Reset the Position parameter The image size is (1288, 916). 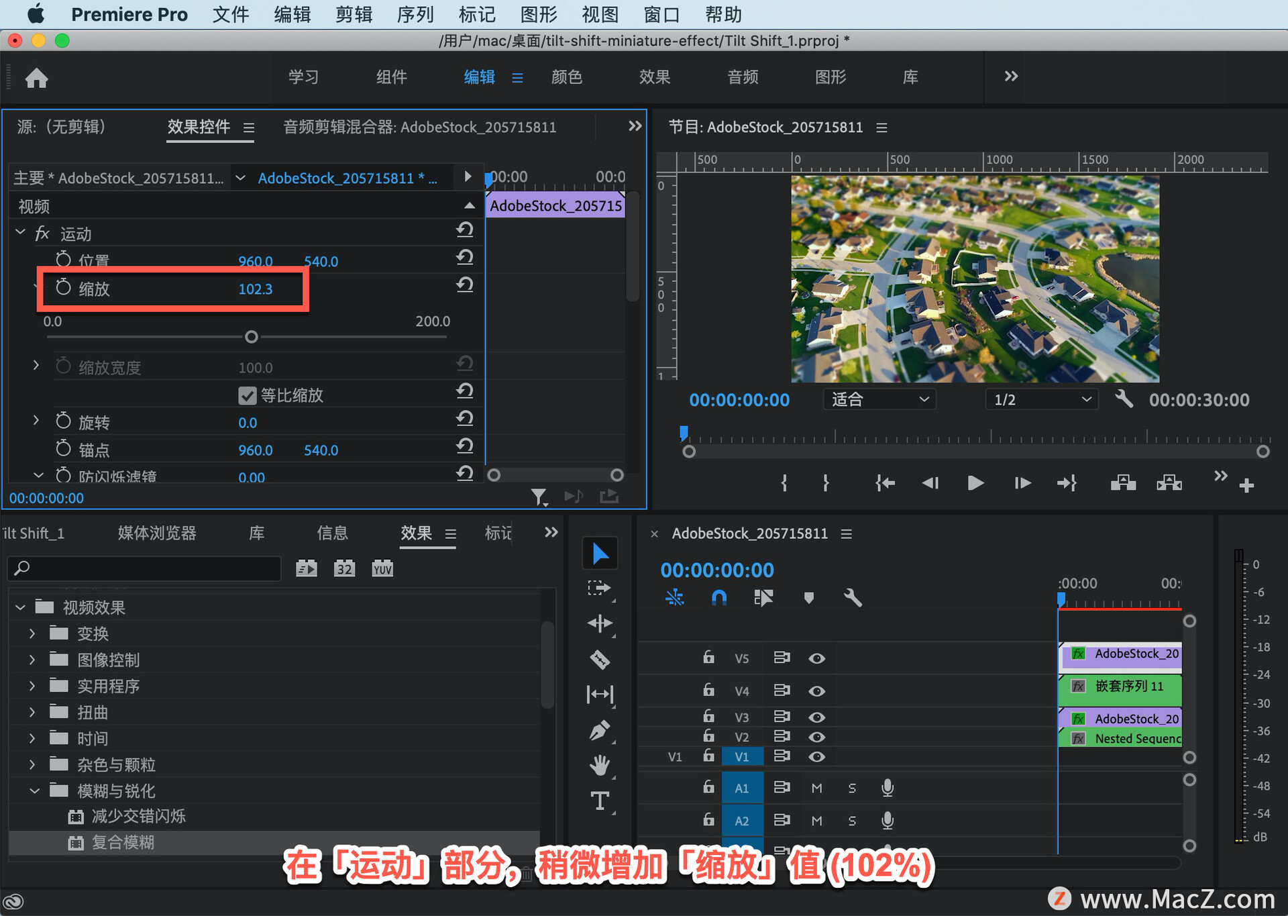click(x=465, y=257)
